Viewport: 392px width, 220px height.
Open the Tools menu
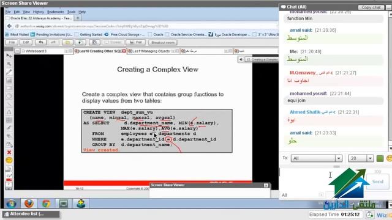tap(71, 12)
